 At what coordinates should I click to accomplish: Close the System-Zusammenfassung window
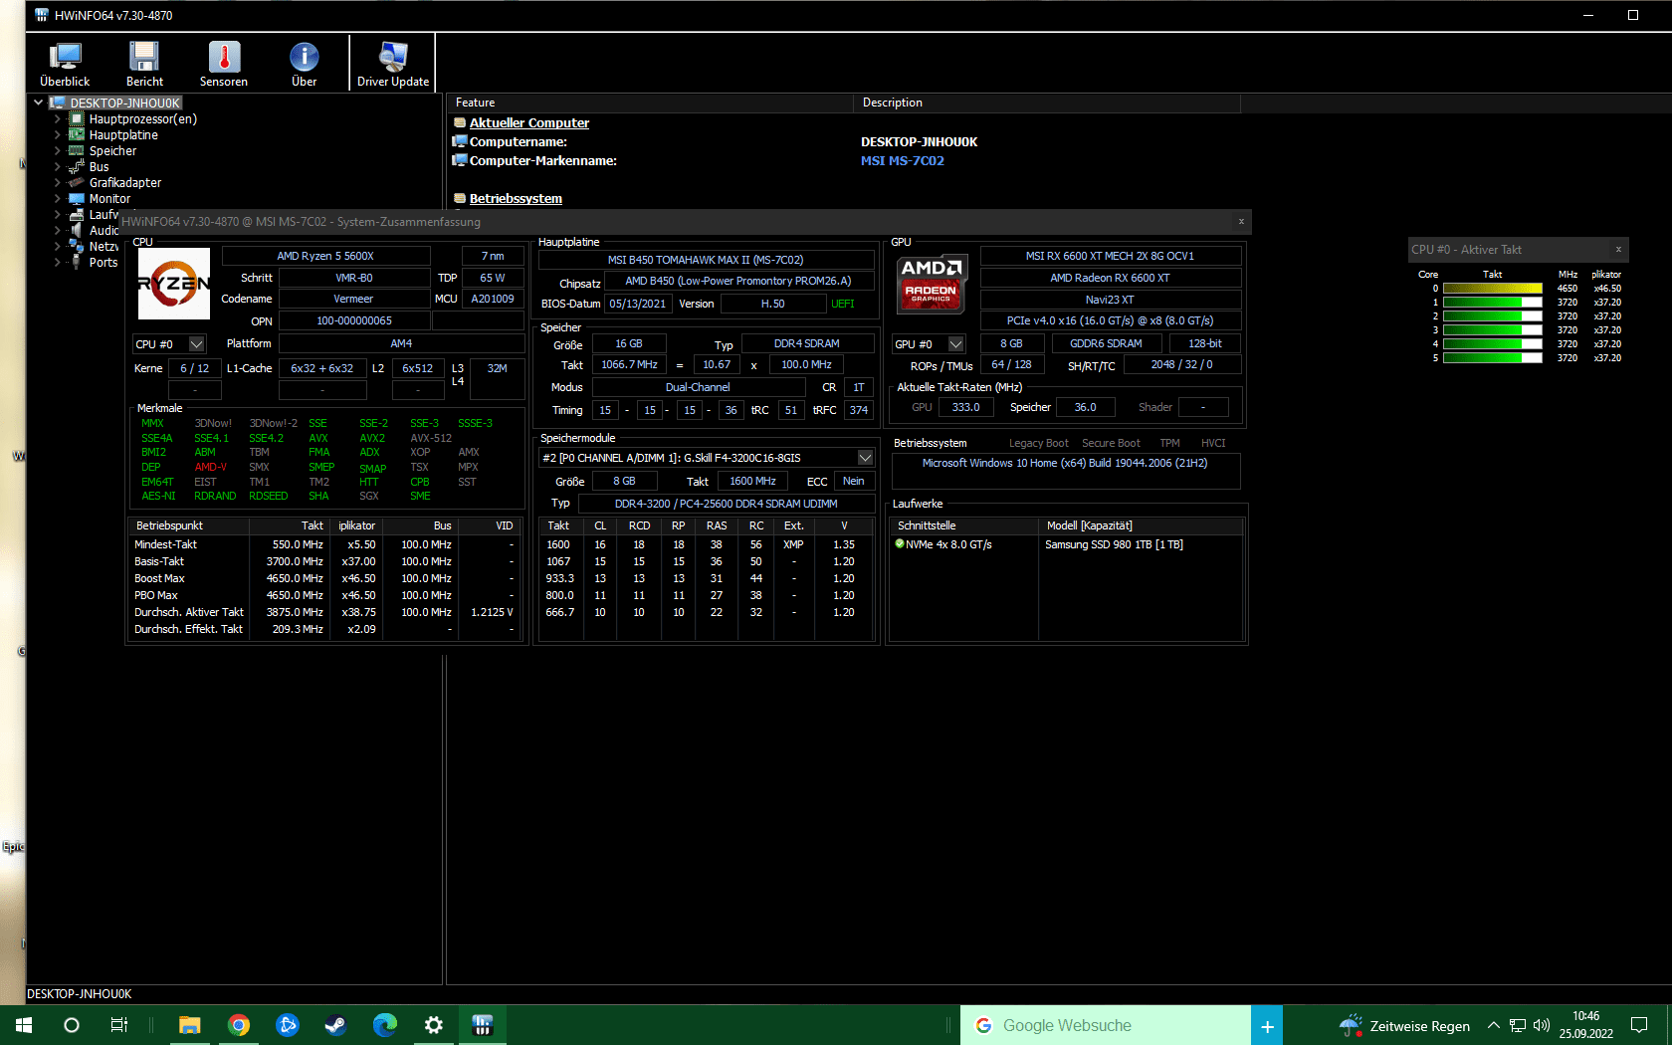click(1241, 222)
